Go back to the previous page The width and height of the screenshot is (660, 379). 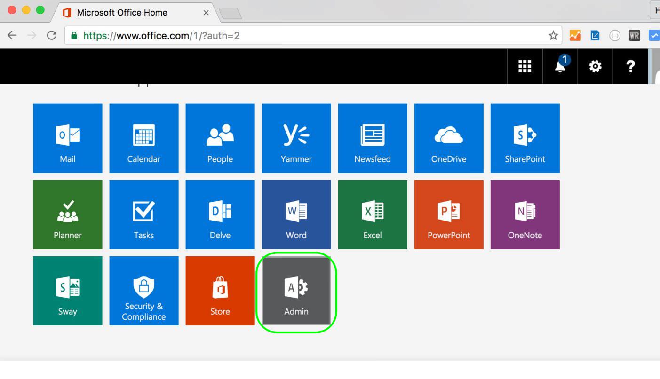pos(12,35)
